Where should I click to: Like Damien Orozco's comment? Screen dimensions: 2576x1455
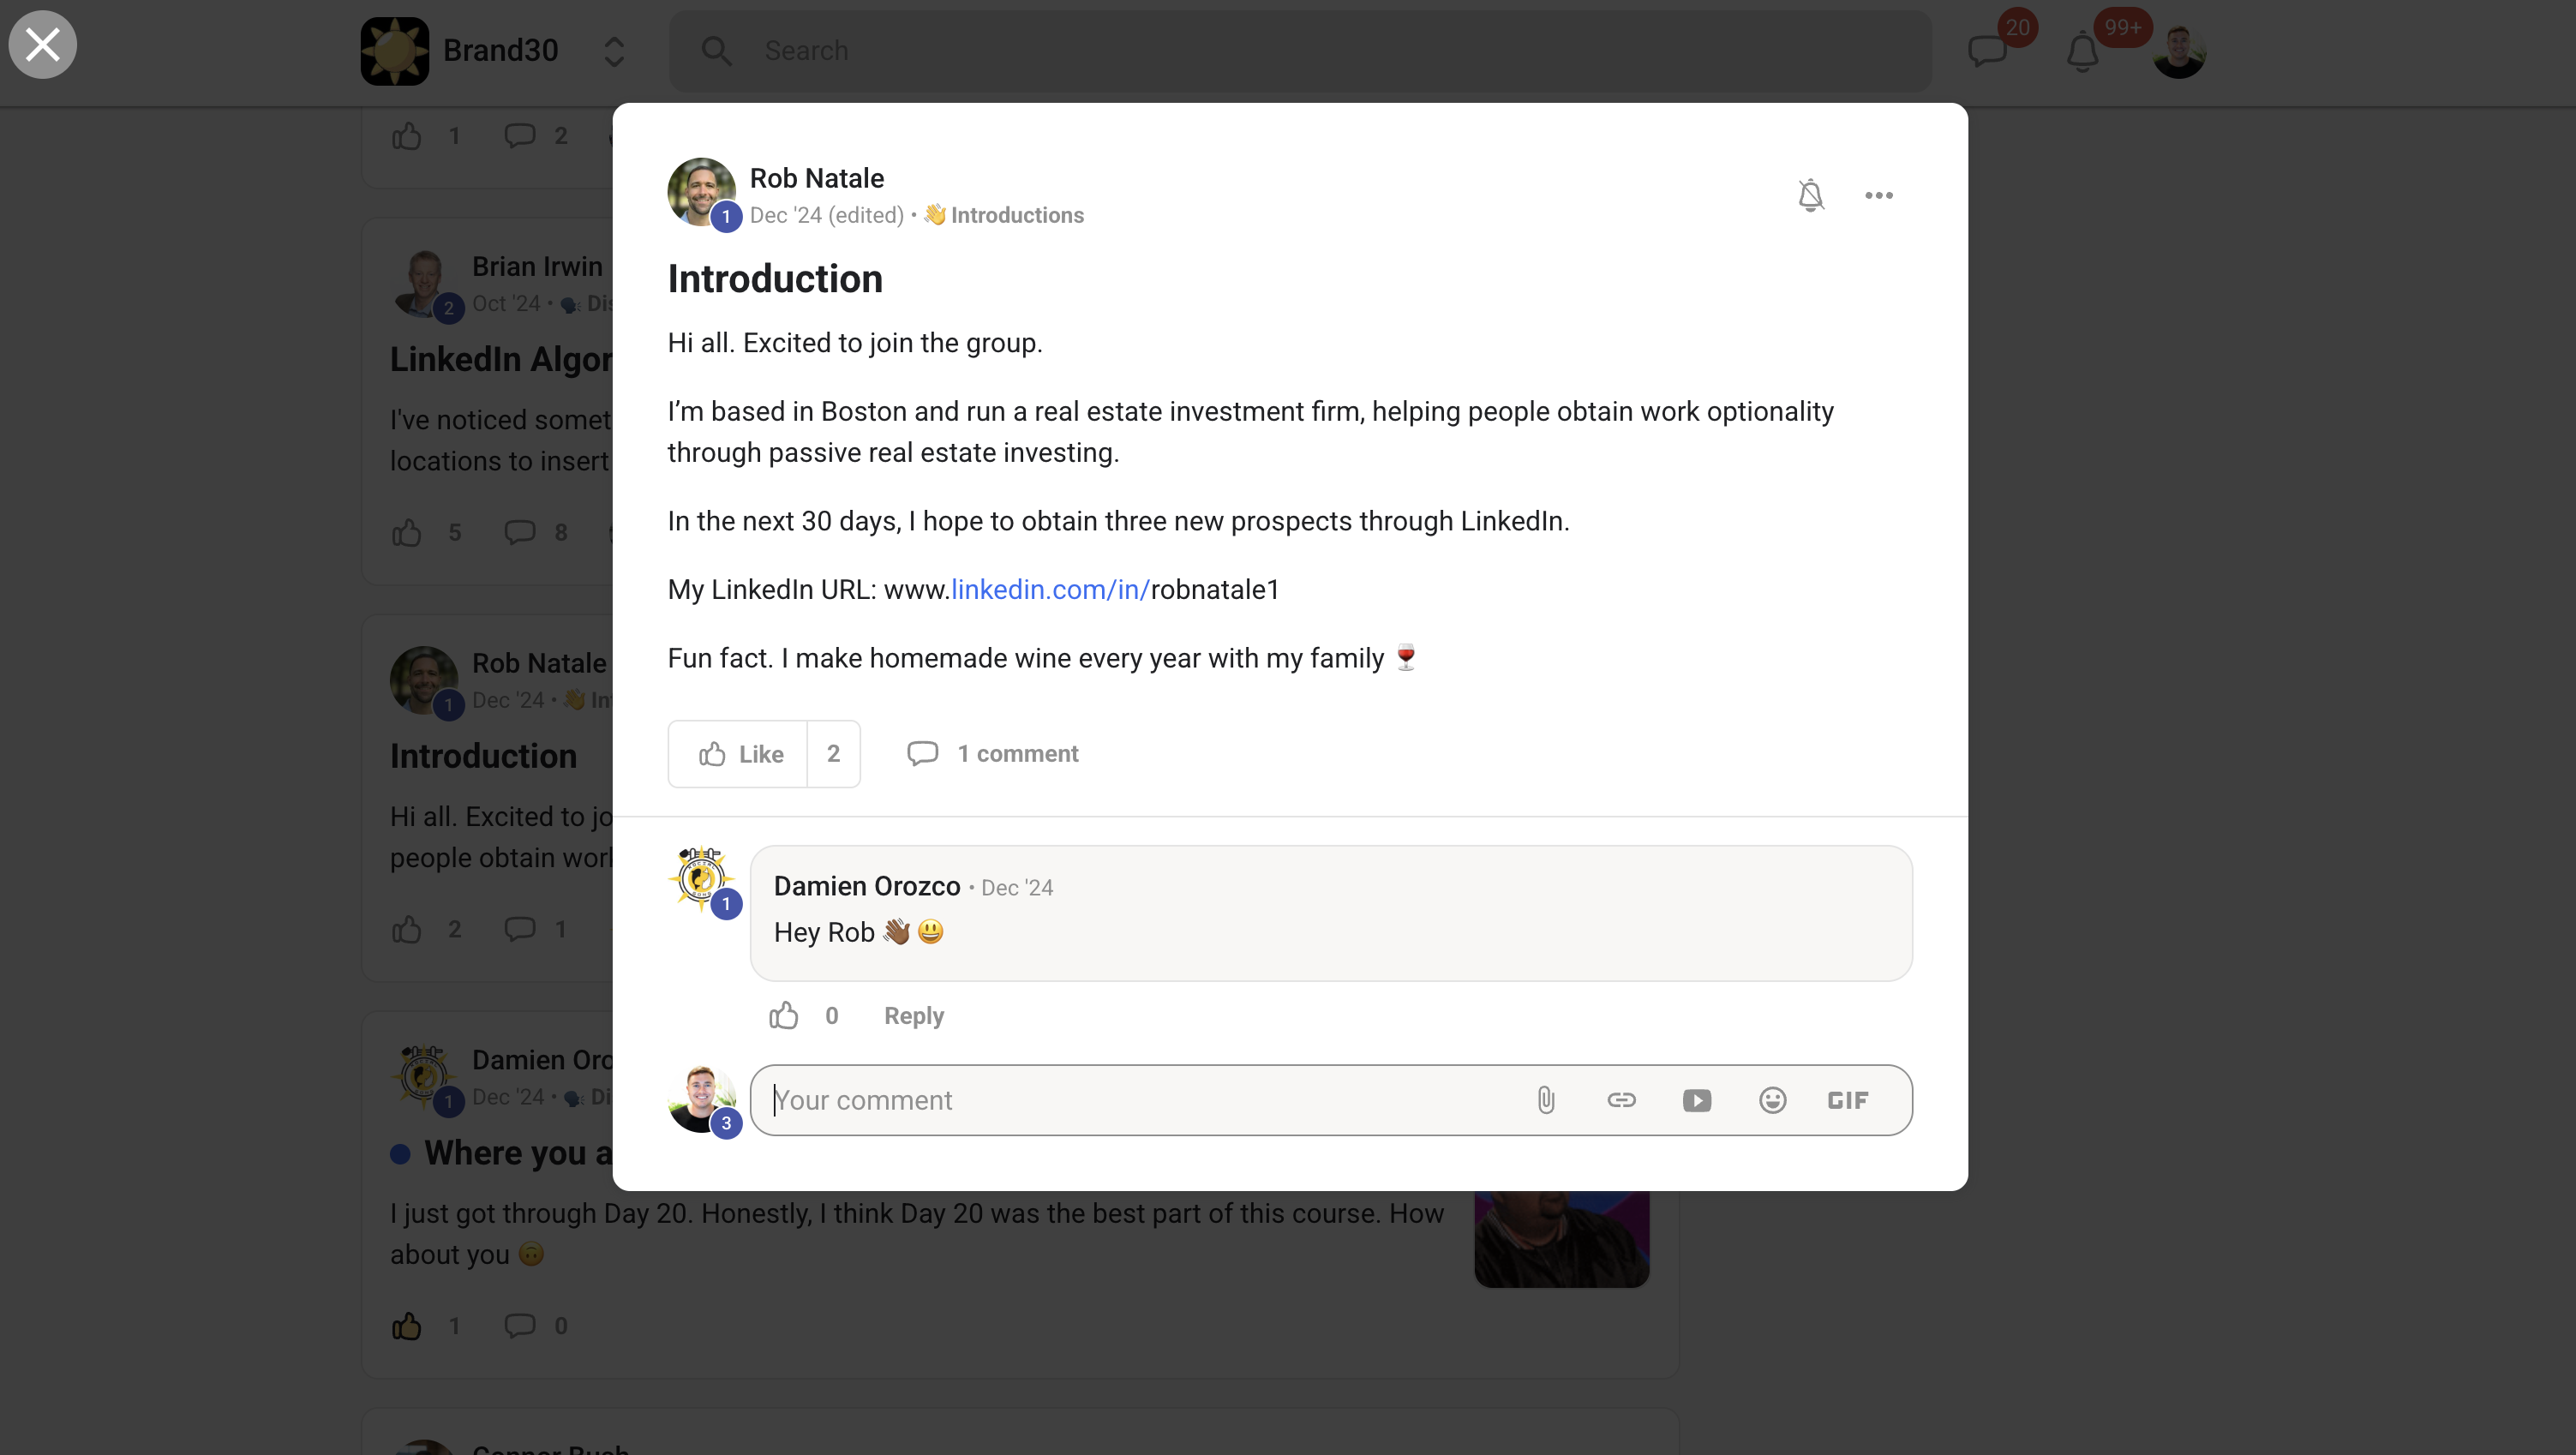(783, 1015)
